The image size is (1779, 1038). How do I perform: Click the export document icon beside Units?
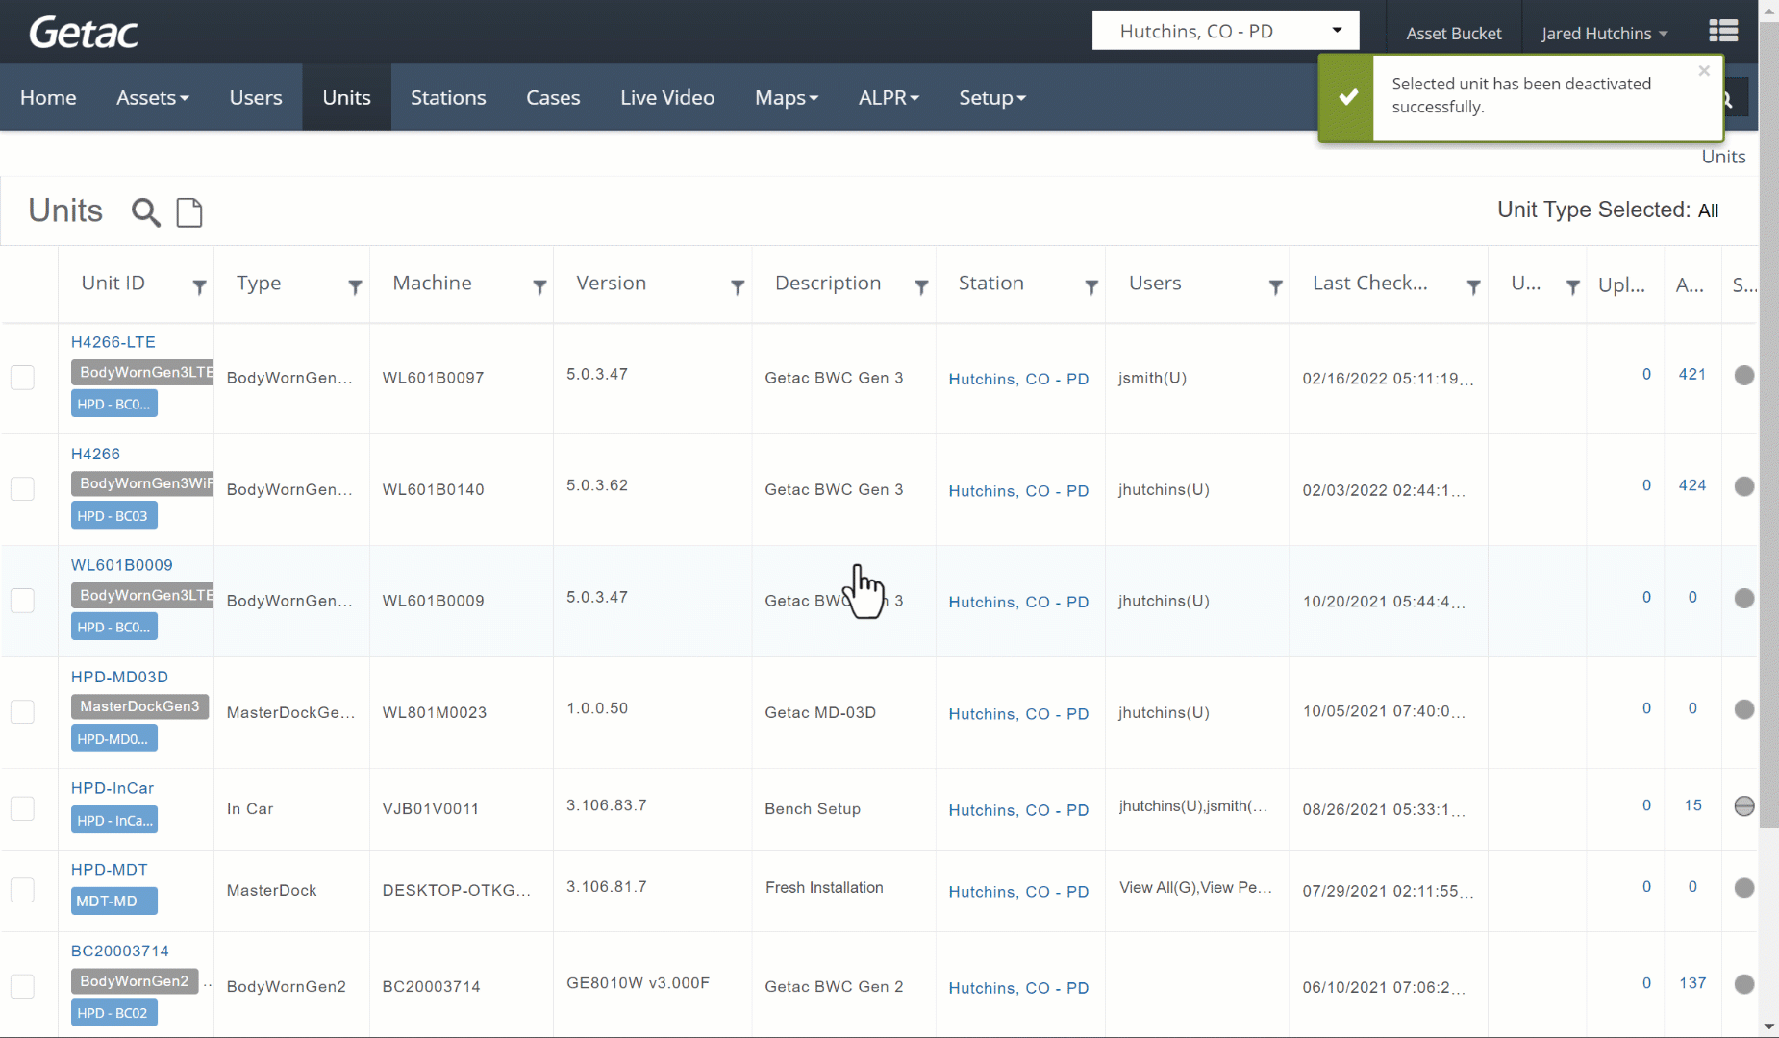[189, 211]
